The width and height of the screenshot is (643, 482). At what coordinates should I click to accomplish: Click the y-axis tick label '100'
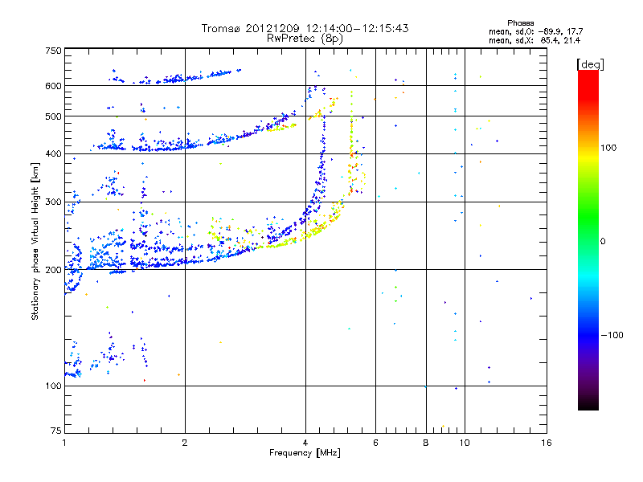coord(53,386)
